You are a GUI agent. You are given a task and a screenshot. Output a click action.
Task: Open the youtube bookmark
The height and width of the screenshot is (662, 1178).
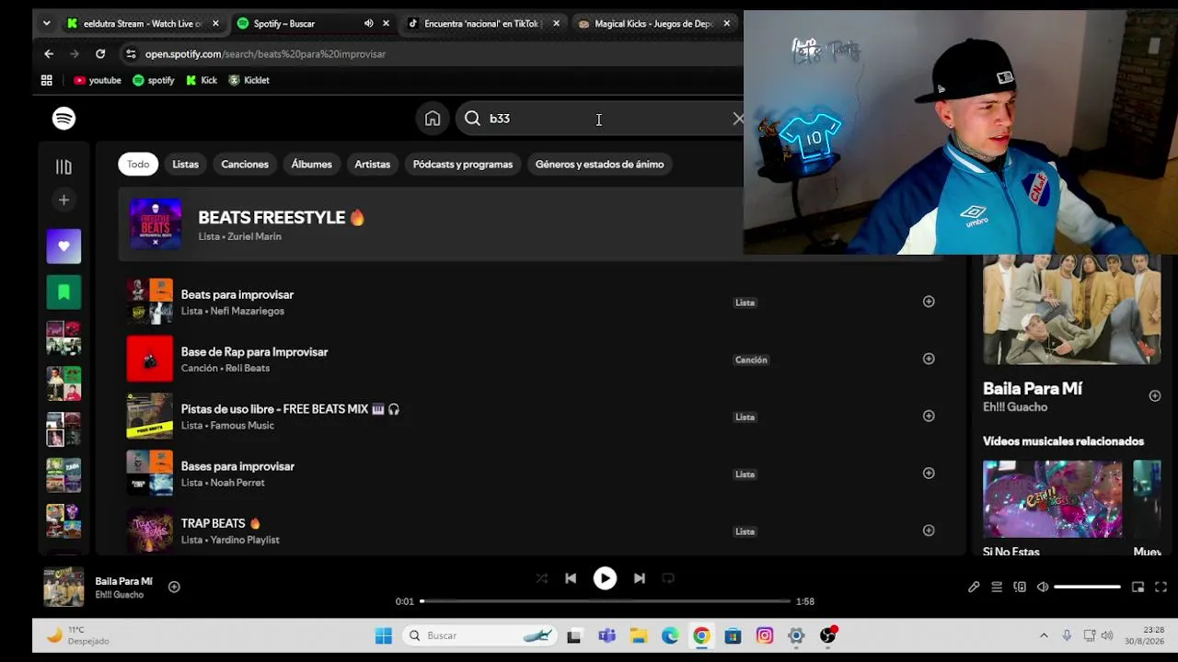(98, 80)
